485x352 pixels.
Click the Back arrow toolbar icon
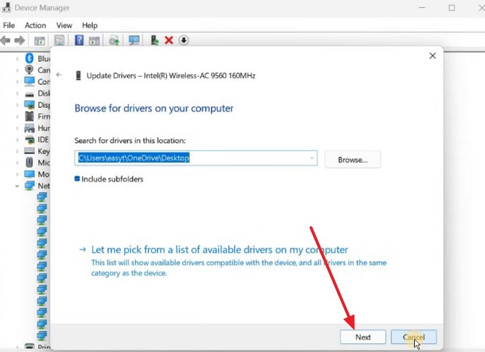pyautogui.click(x=5, y=40)
